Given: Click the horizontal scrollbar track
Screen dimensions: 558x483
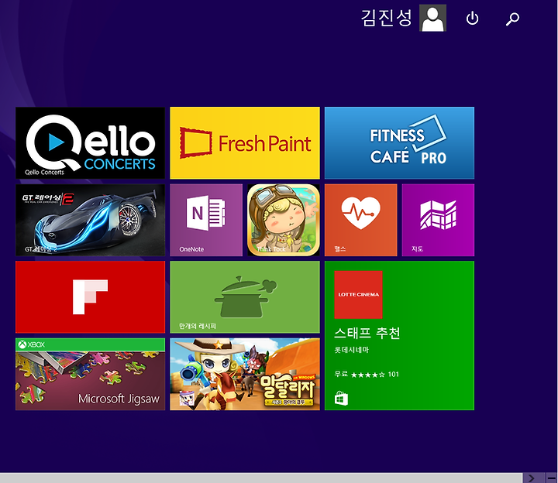Looking at the screenshot, I should tap(261, 478).
